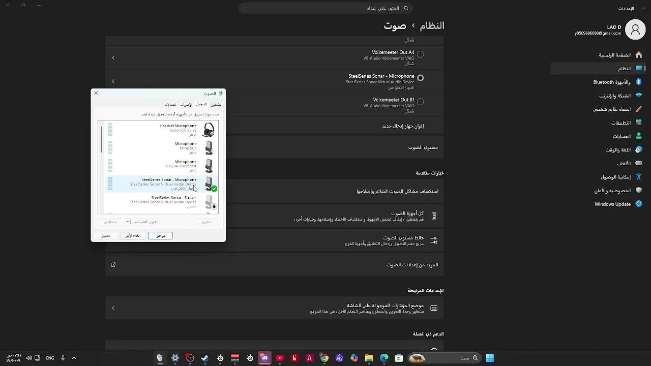Image resolution: width=651 pixels, height=366 pixels.
Task: Select the Astro A50 Voice headset microphone icon
Action: click(x=209, y=130)
